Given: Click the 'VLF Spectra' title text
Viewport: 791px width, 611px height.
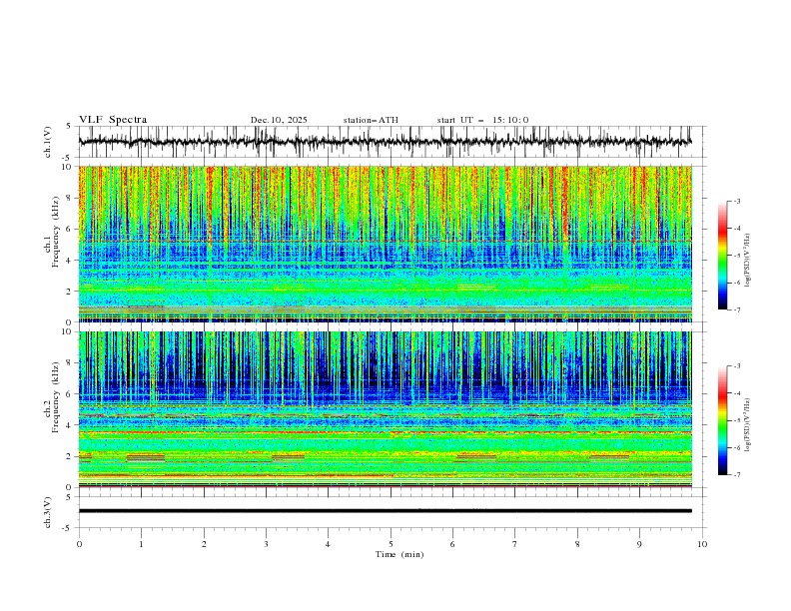Looking at the screenshot, I should coord(113,120).
